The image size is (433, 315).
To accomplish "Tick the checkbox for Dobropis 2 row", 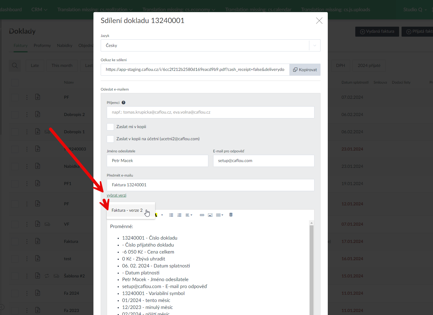I will [15, 114].
